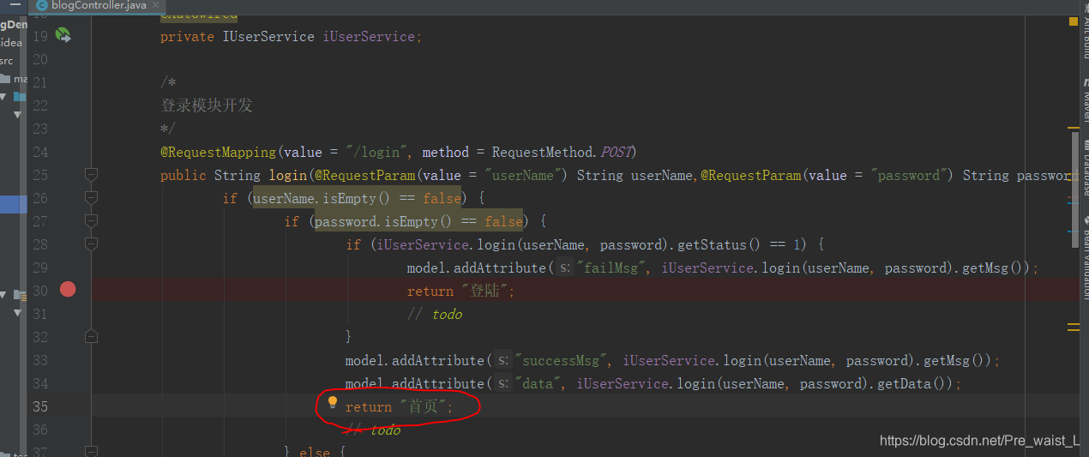Click the fold end marker on line 32
This screenshot has height=457, width=1089.
[x=91, y=337]
